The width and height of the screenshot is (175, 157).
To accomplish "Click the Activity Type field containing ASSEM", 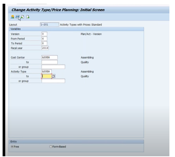I will click(x=47, y=72).
